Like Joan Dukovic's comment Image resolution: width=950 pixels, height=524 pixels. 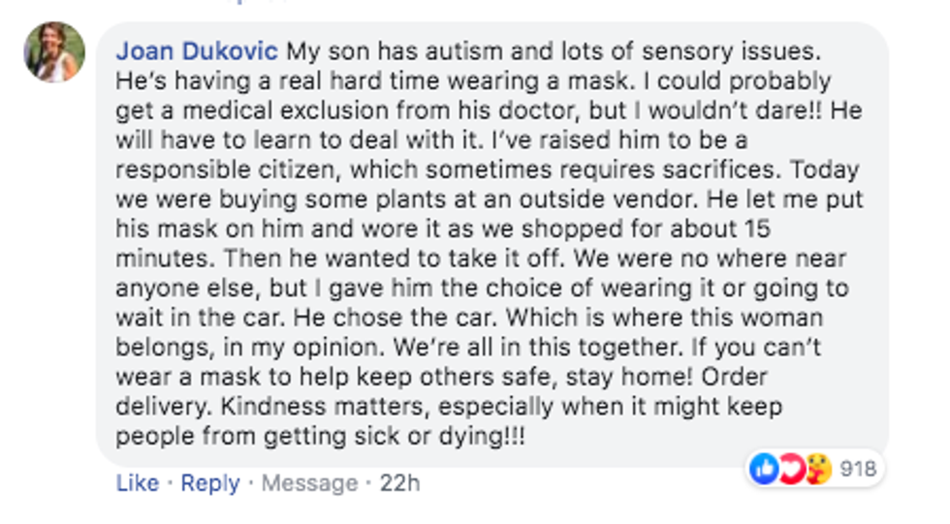[137, 482]
